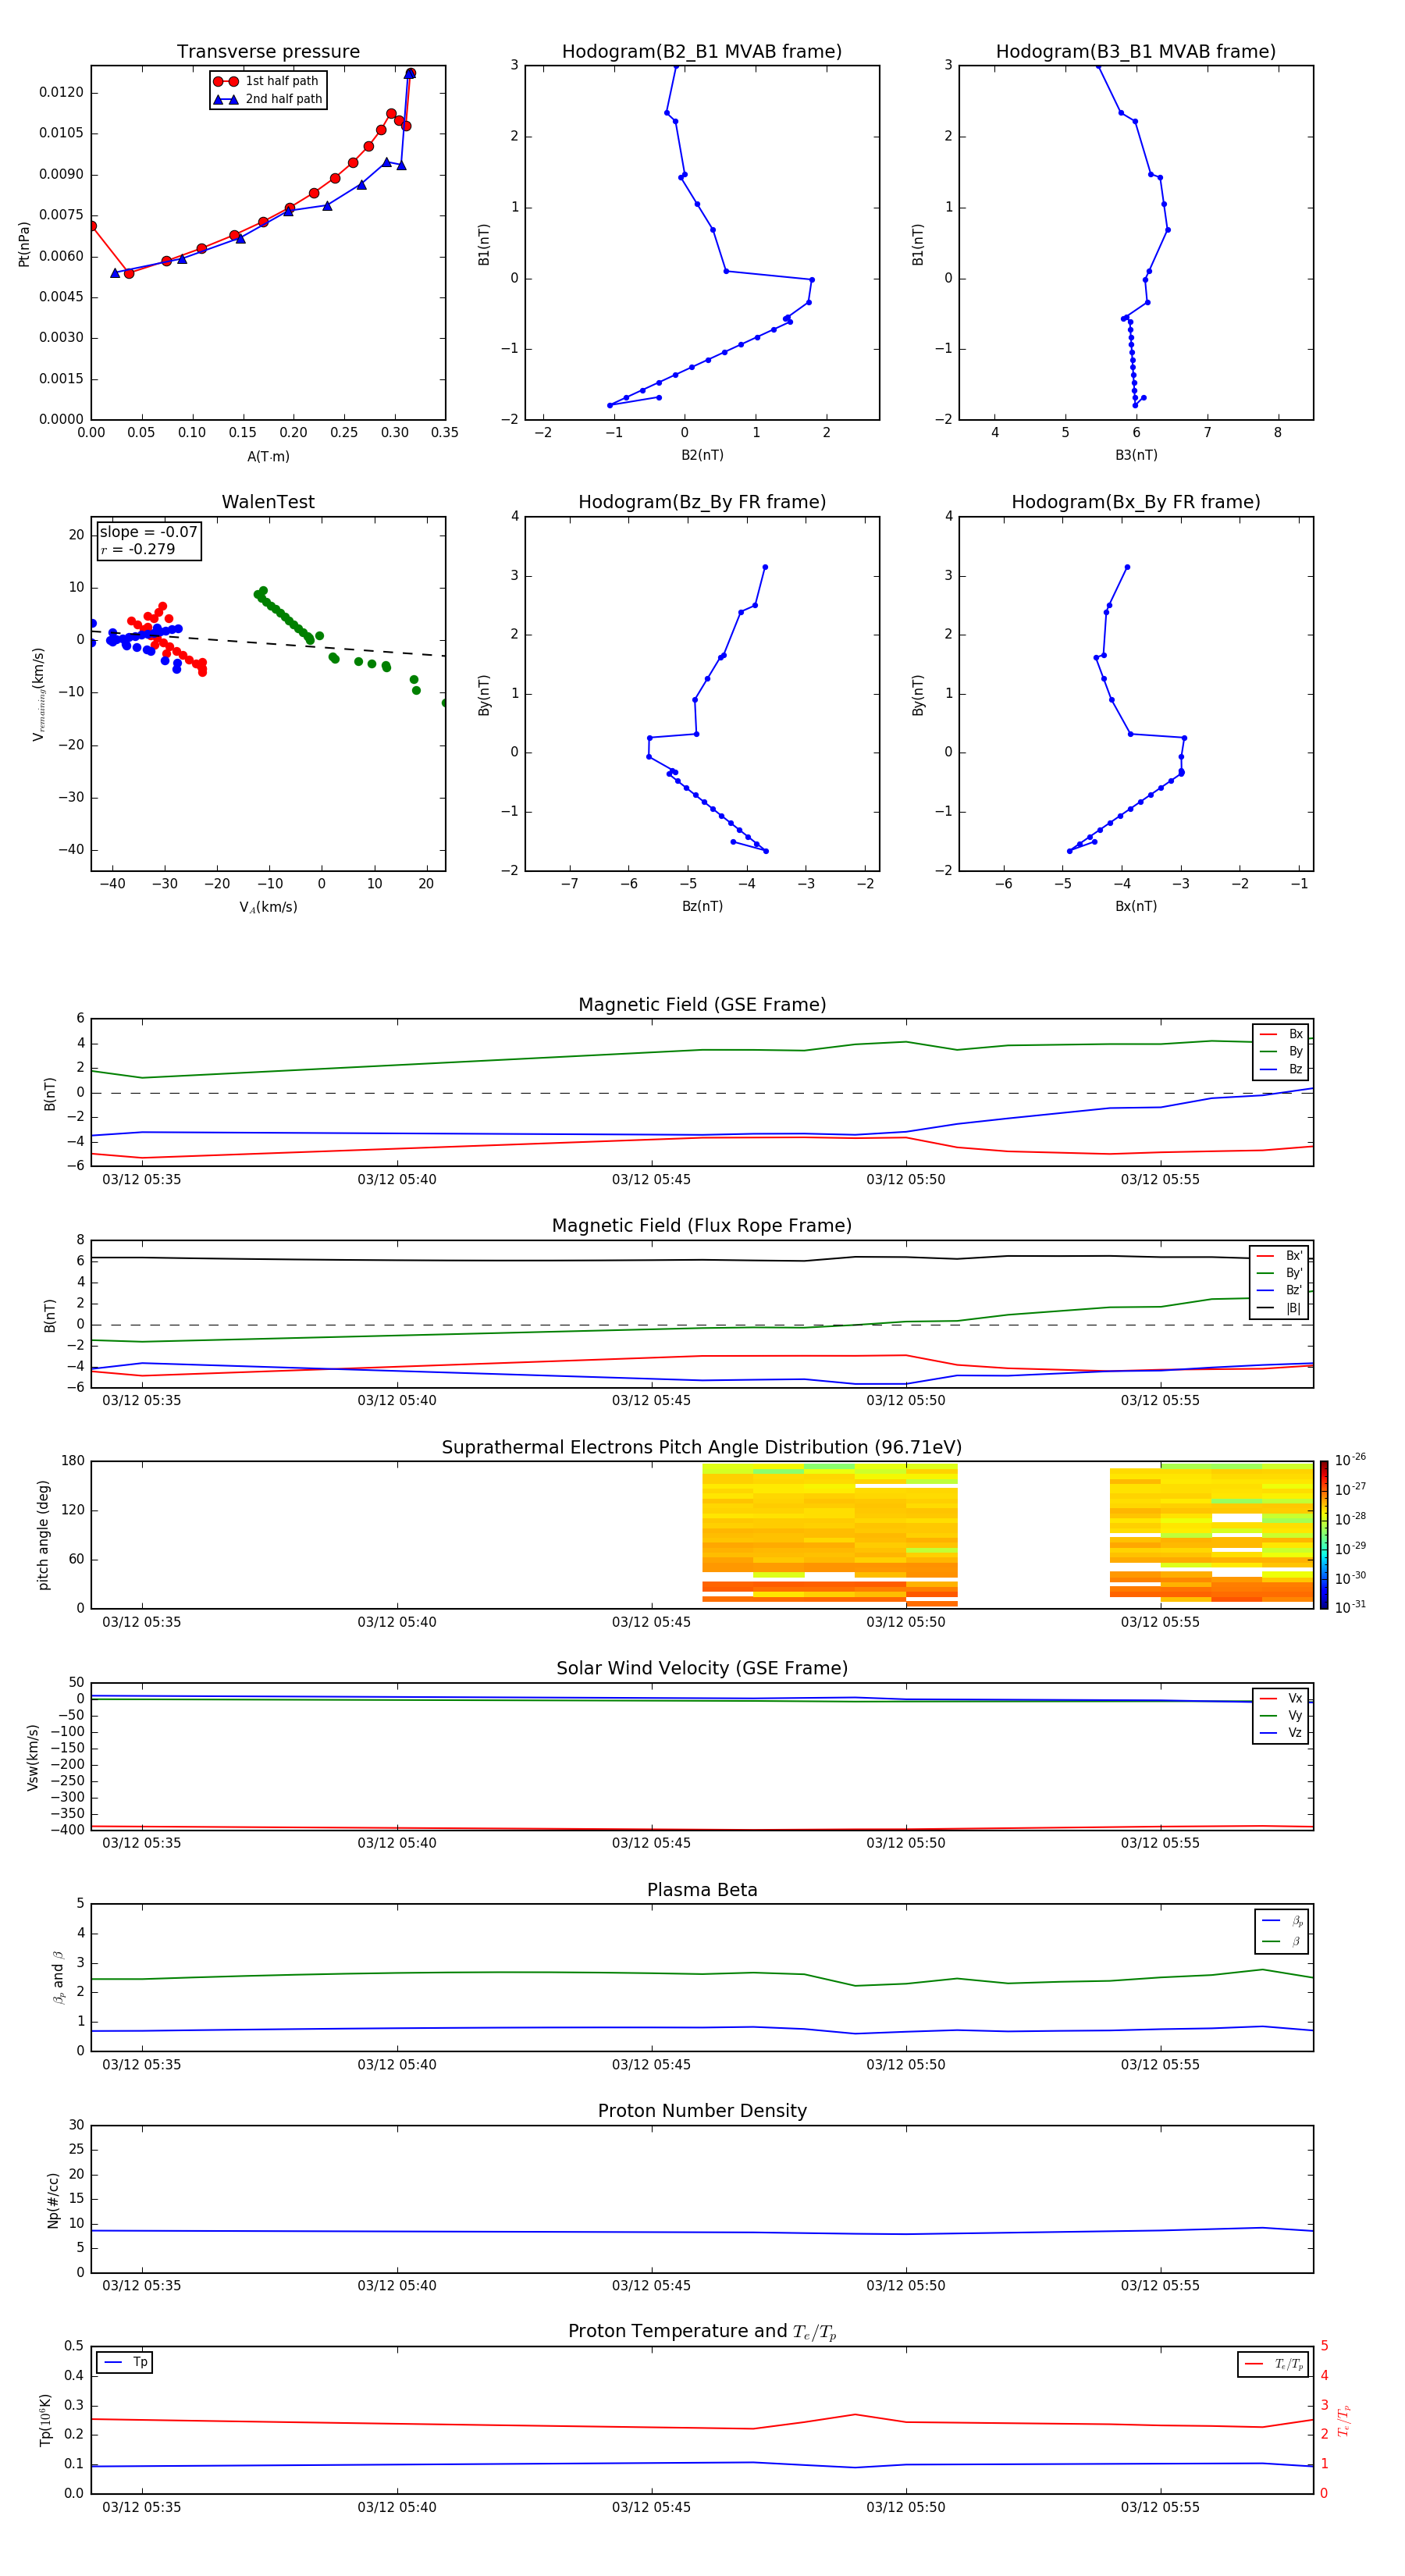Screen dimensions: 1405x2576
Task: Click the 'Hodogram(Bx_By FR frame)' title
Action: coord(1136,502)
